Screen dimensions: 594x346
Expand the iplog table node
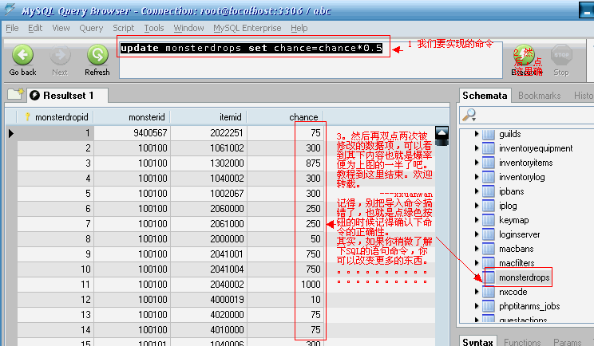click(477, 206)
